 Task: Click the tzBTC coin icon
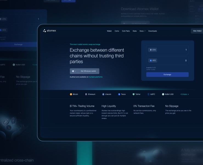(x=148, y=94)
